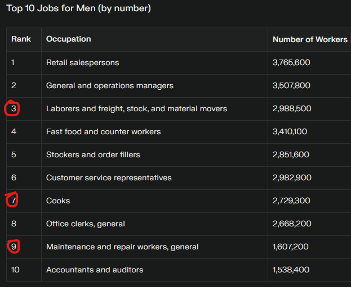Click the Number of Workers header
The image size is (351, 287).
pyautogui.click(x=310, y=39)
